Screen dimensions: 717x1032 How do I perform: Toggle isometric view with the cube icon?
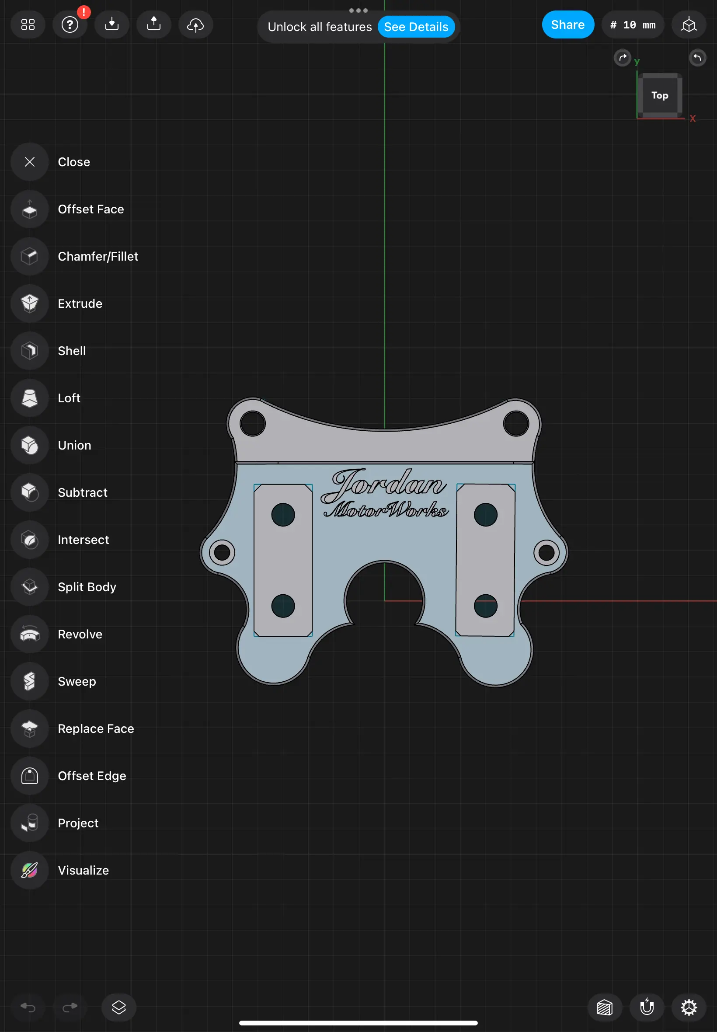[x=689, y=25]
